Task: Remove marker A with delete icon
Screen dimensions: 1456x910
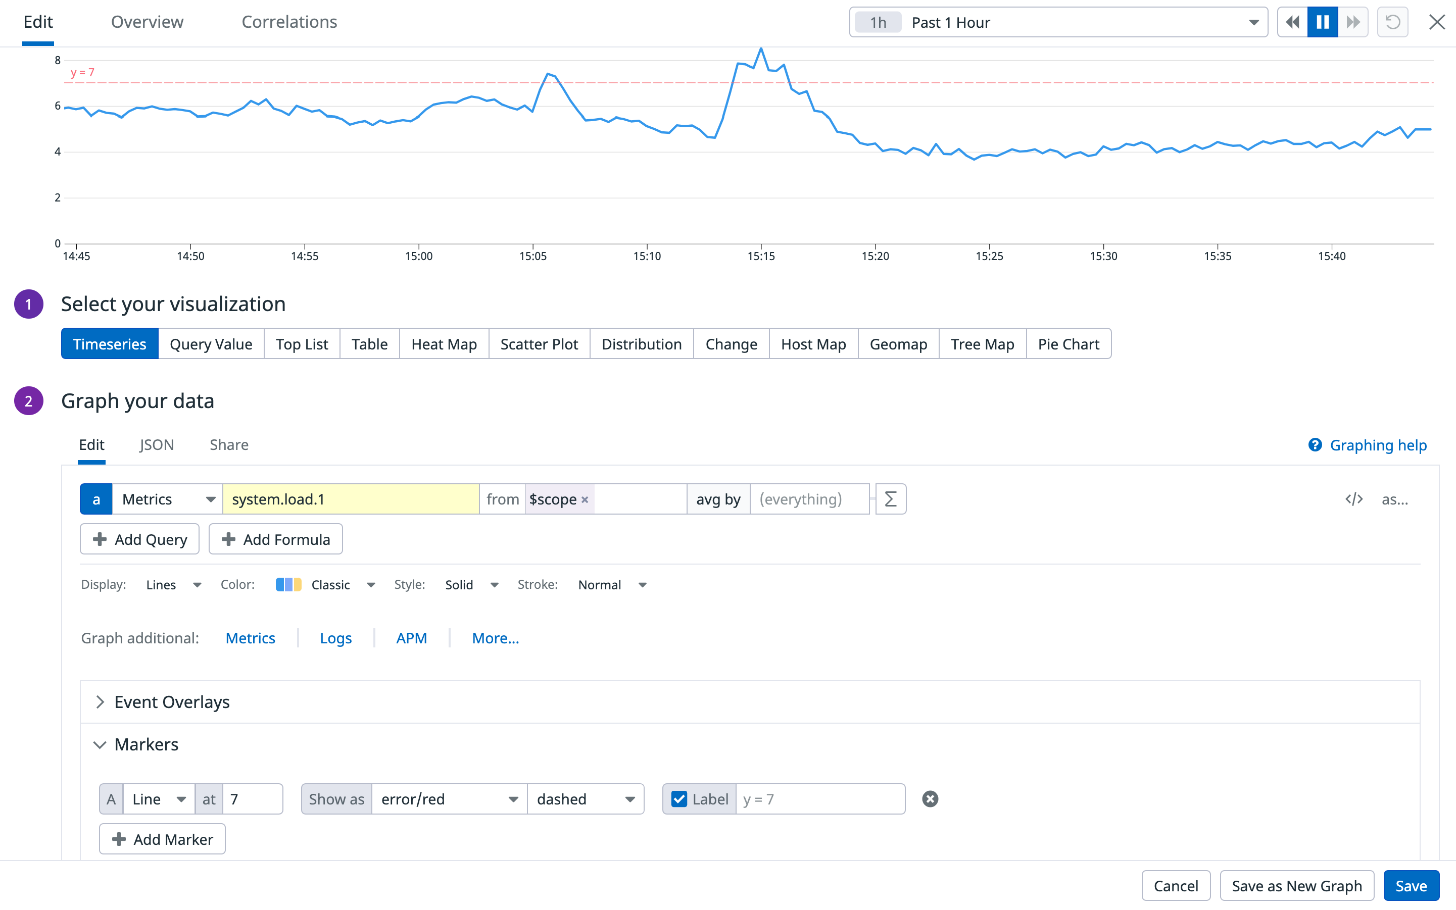Action: tap(930, 799)
